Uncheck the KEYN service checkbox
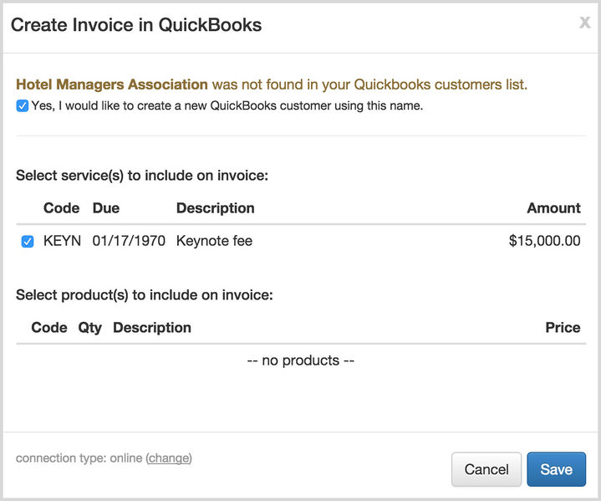The image size is (601, 501). [28, 242]
